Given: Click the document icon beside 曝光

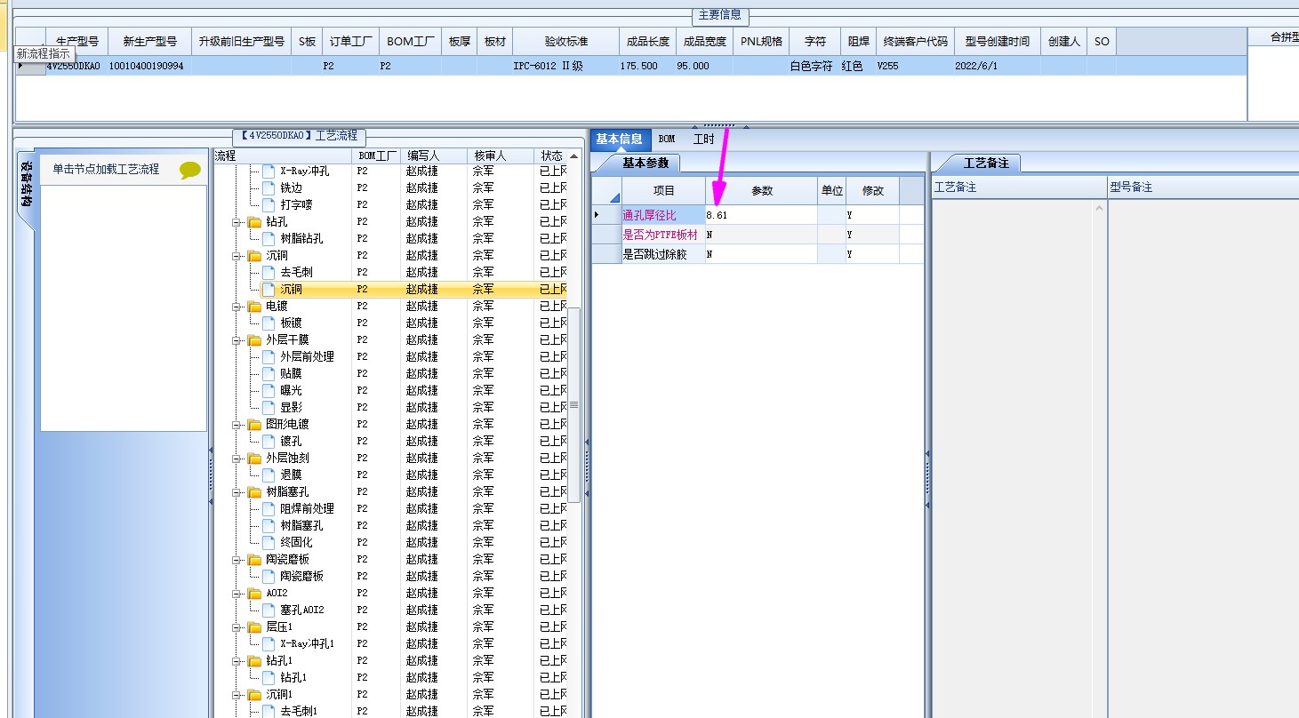Looking at the screenshot, I should click(269, 390).
